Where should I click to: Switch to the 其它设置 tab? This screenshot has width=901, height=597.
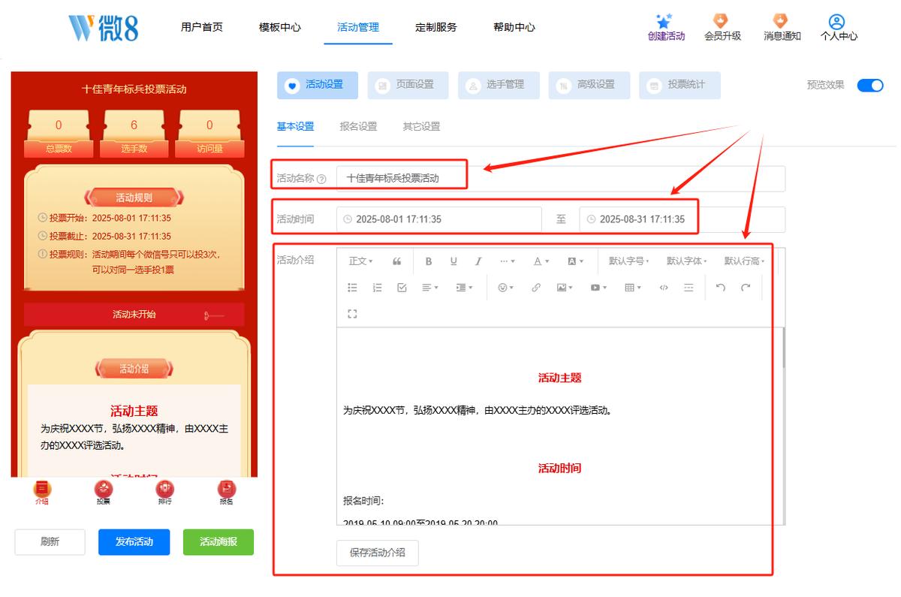pos(421,127)
